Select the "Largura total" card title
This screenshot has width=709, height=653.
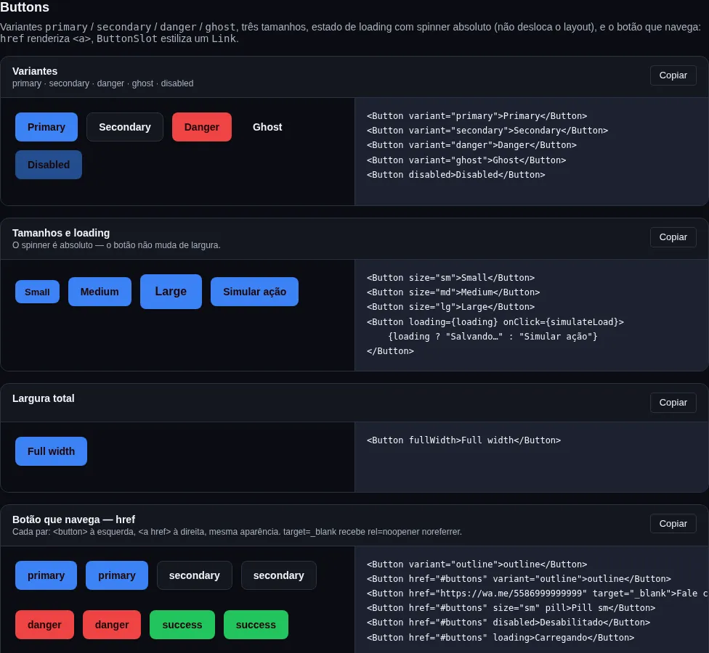[44, 398]
